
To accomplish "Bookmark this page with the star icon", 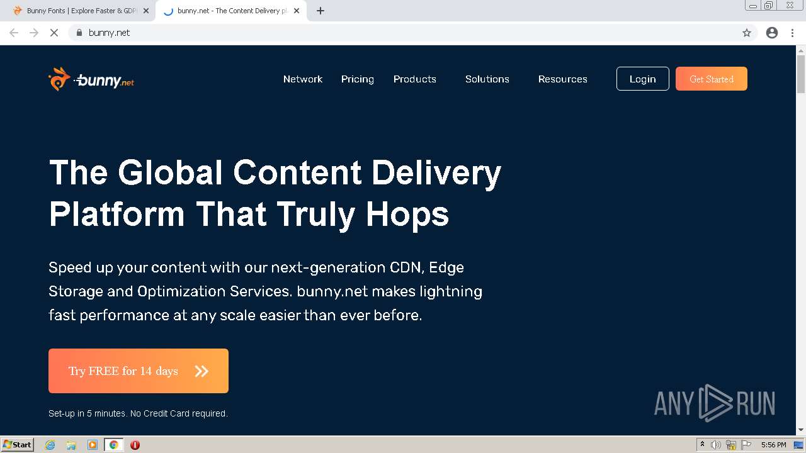I will tap(747, 33).
